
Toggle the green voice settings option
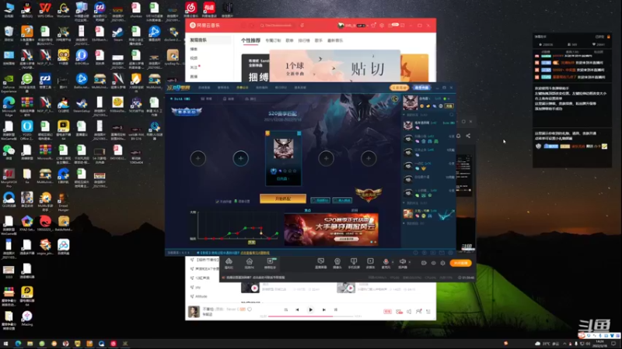[242, 202]
